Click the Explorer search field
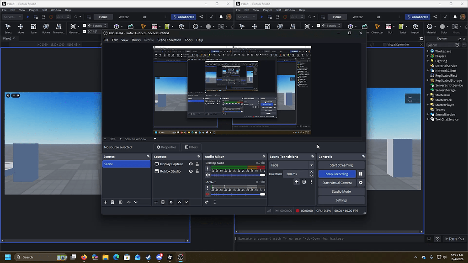Viewport: 468px width, 263px height. point(441,45)
